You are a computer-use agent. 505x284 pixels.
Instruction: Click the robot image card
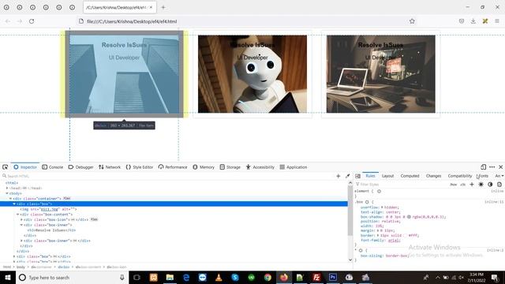[252, 73]
